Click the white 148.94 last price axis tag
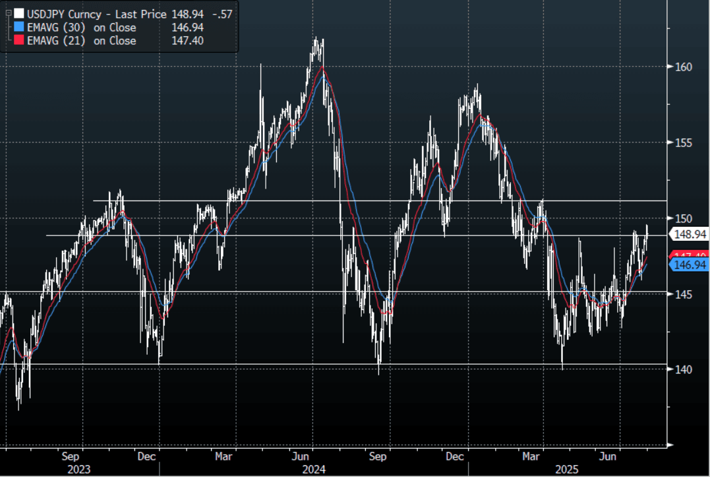The height and width of the screenshot is (477, 710). pyautogui.click(x=689, y=234)
